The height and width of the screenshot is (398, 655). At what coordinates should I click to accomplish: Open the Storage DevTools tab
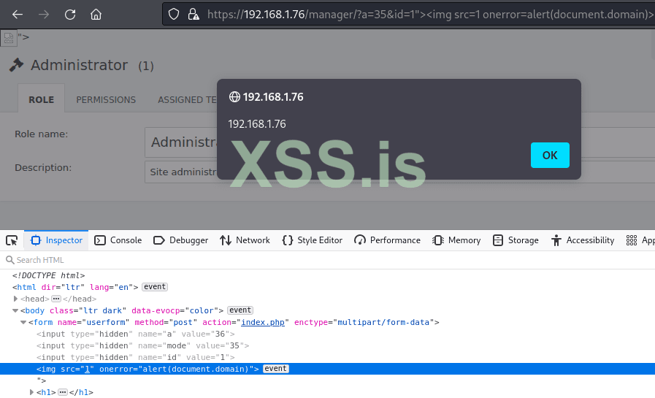[x=516, y=240]
